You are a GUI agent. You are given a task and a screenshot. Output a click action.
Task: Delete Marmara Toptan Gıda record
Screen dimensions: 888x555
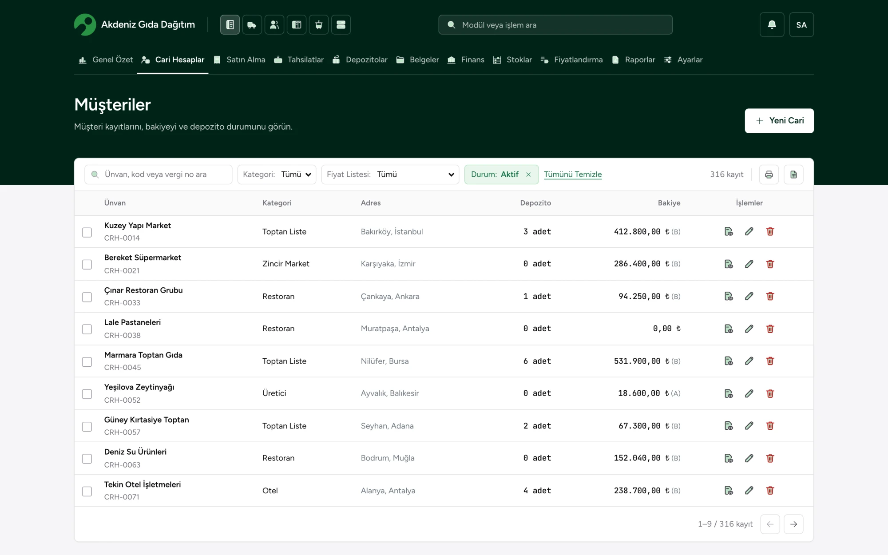tap(770, 361)
